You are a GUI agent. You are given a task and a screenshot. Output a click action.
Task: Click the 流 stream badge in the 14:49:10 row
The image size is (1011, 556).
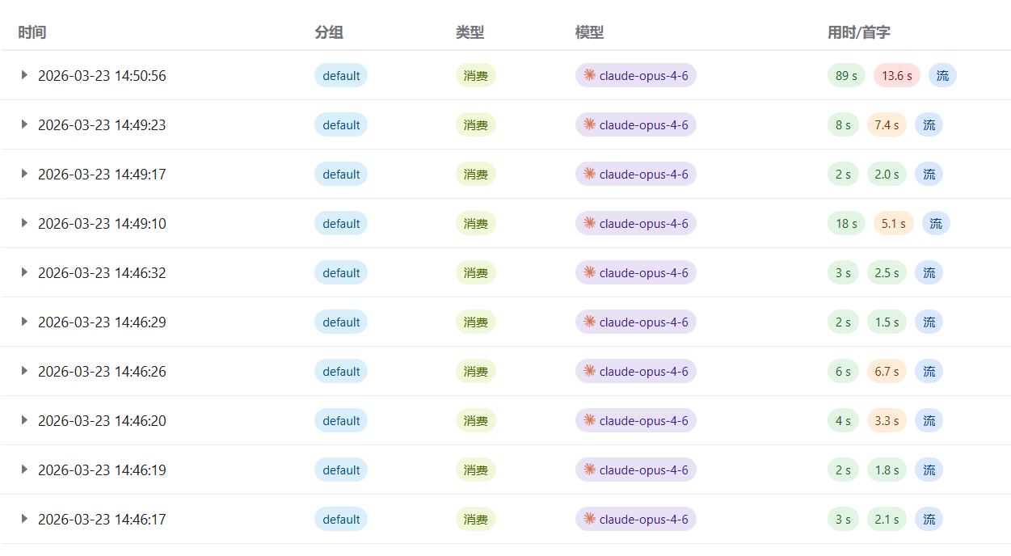point(936,223)
